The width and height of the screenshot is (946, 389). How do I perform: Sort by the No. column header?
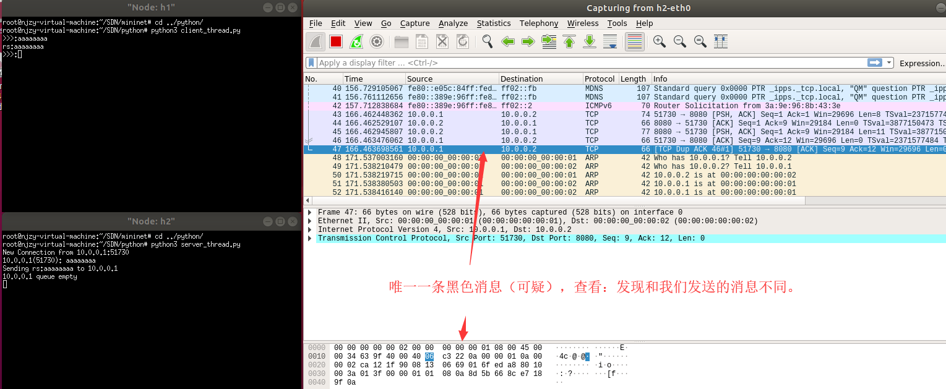point(323,79)
